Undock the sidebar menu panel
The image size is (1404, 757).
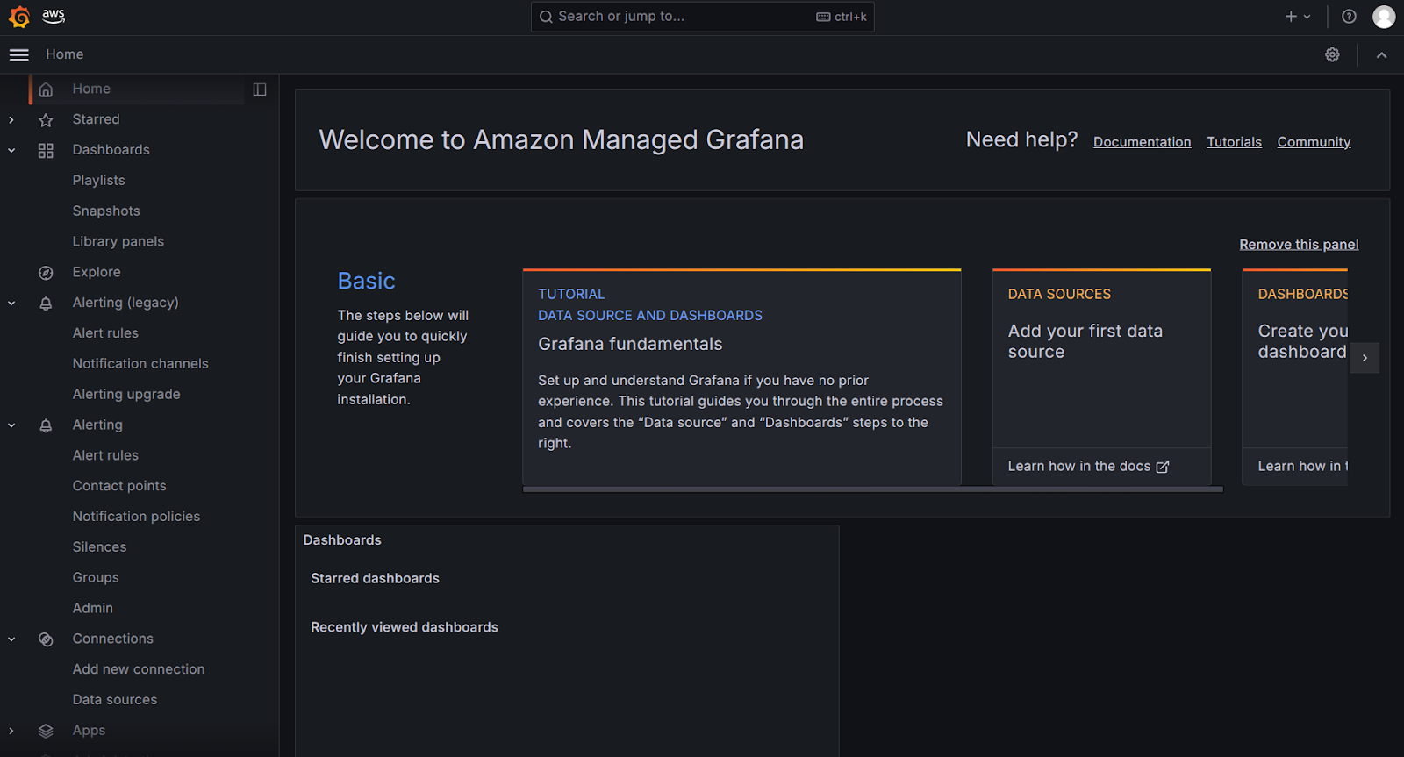[260, 89]
